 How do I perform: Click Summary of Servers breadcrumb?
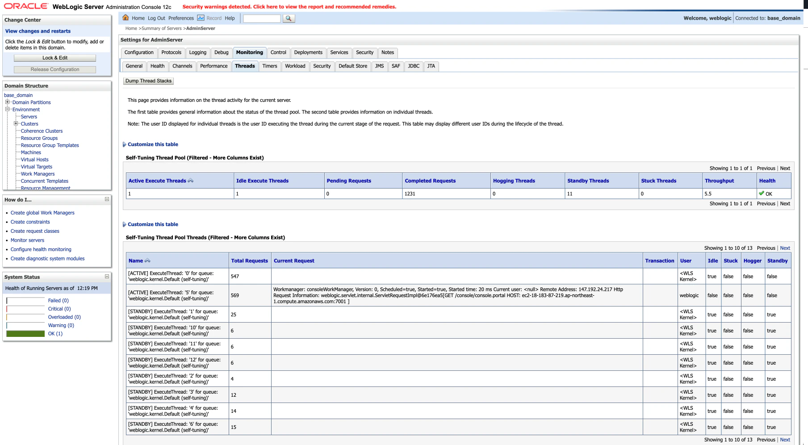(162, 28)
